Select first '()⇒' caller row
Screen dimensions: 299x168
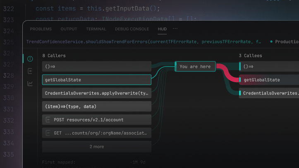pos(97,66)
